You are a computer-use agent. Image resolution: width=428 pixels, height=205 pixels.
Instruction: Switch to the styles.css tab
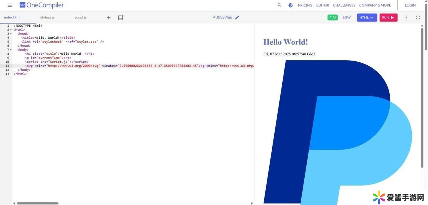pos(48,18)
